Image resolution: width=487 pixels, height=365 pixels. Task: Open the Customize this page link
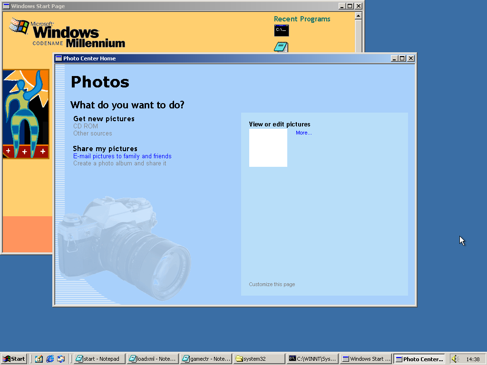pyautogui.click(x=272, y=284)
